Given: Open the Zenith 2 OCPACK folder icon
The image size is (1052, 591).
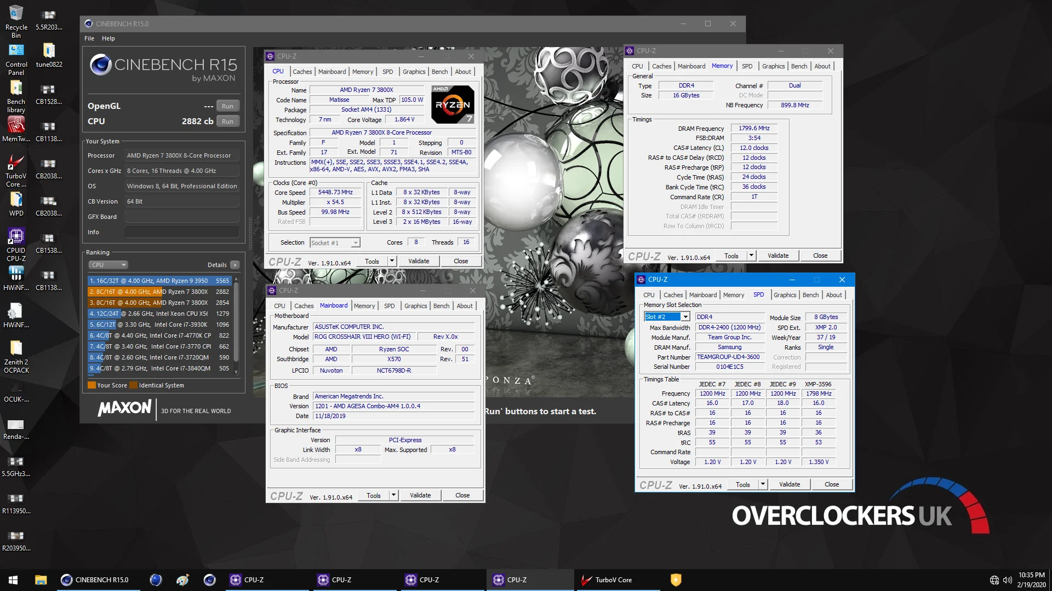Looking at the screenshot, I should (16, 357).
